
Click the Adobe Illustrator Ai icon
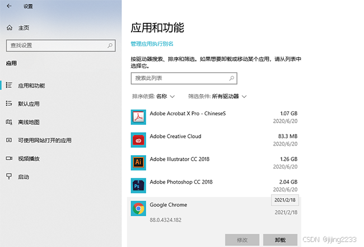tap(138, 163)
